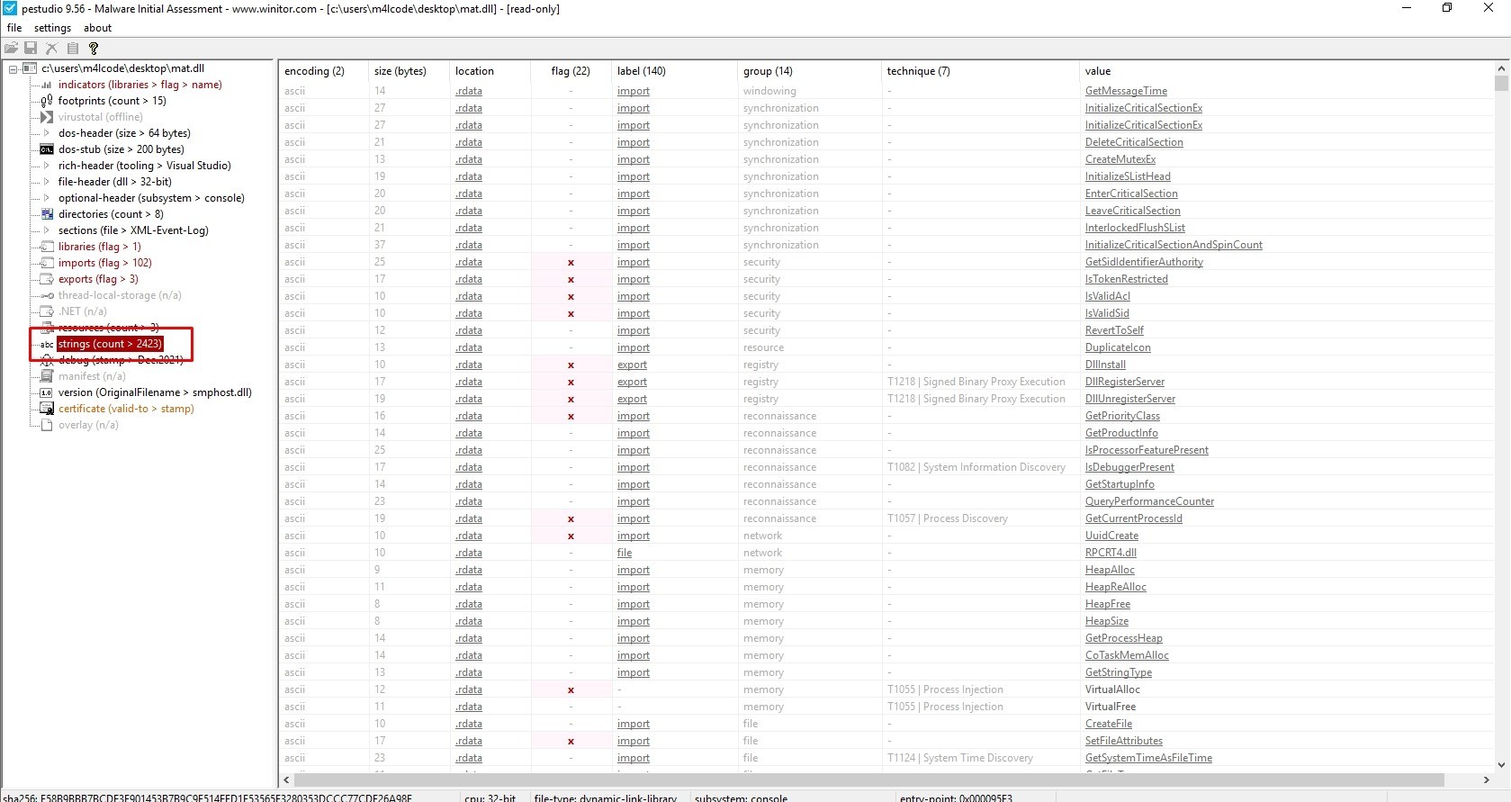Select the libraries icon in tree
The width and height of the screenshot is (1511, 802).
(x=47, y=247)
